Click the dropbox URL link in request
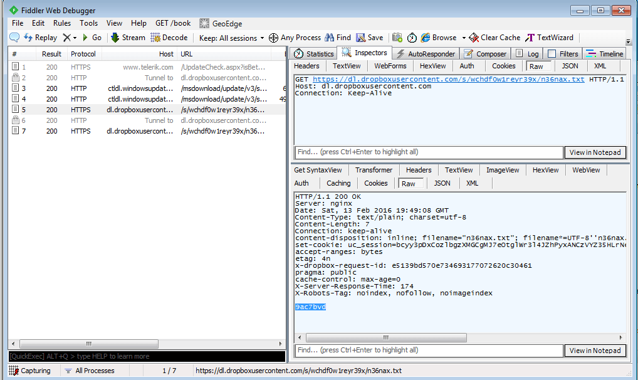This screenshot has height=380, width=638. coord(448,80)
